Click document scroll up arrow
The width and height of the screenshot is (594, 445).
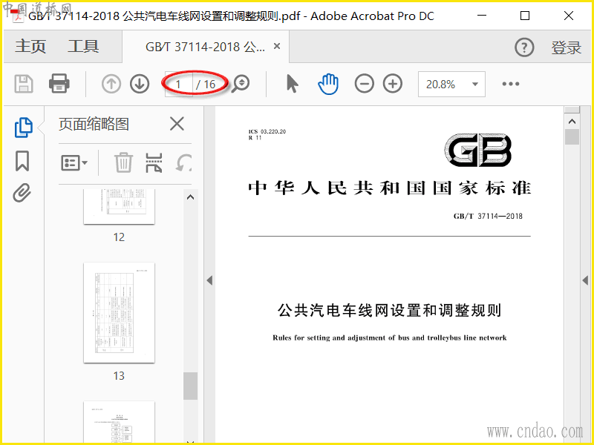point(572,122)
